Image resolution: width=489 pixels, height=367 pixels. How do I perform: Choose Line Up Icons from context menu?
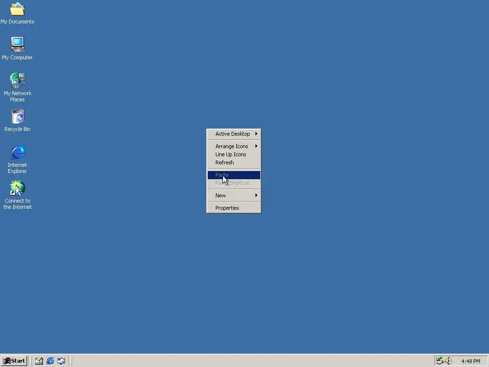234,154
